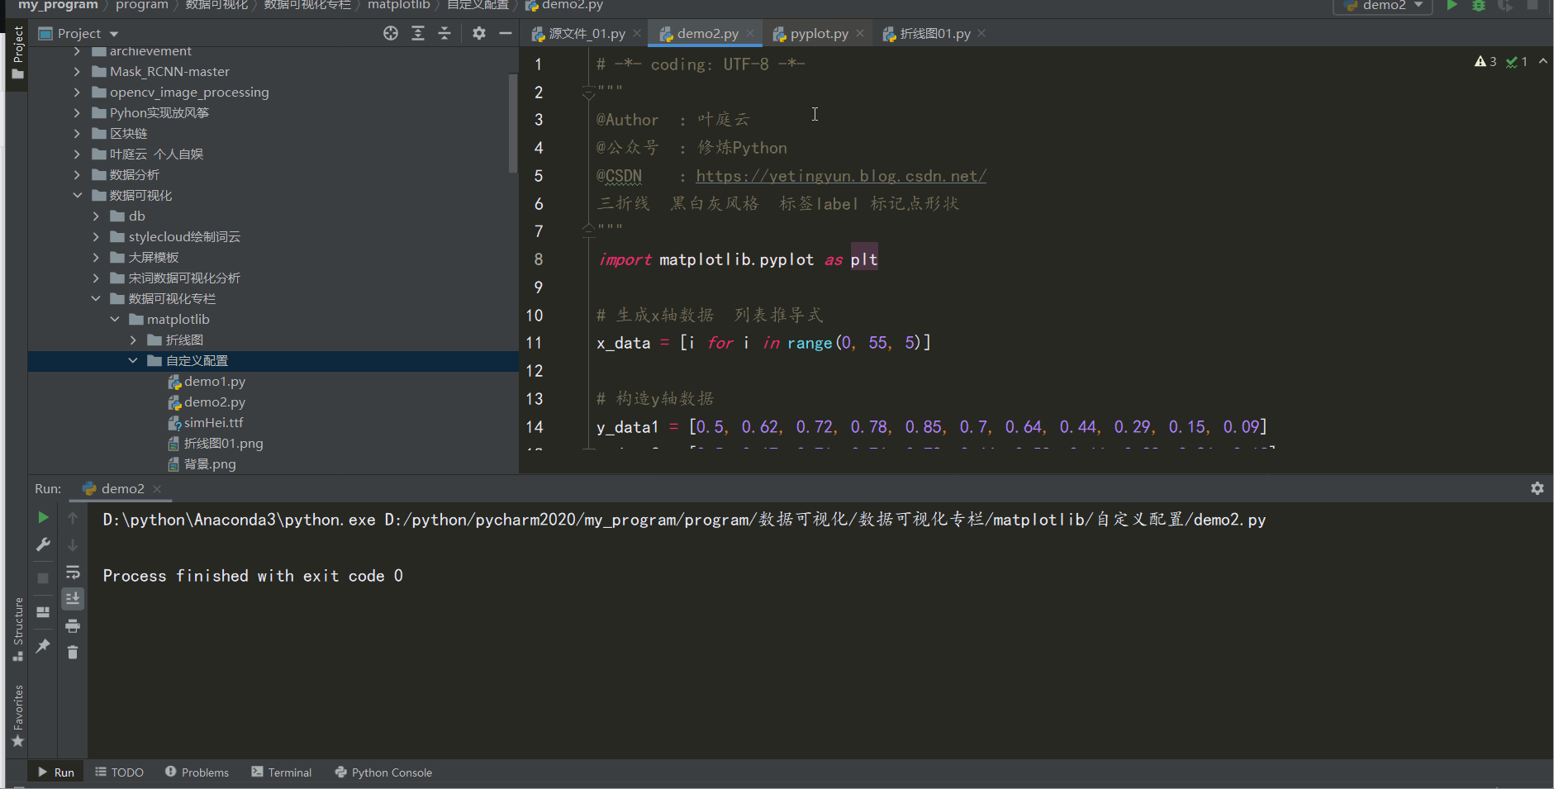Screen dimensions: 1554x789
Task: Open the Terminal tool window tab
Action: click(x=282, y=772)
